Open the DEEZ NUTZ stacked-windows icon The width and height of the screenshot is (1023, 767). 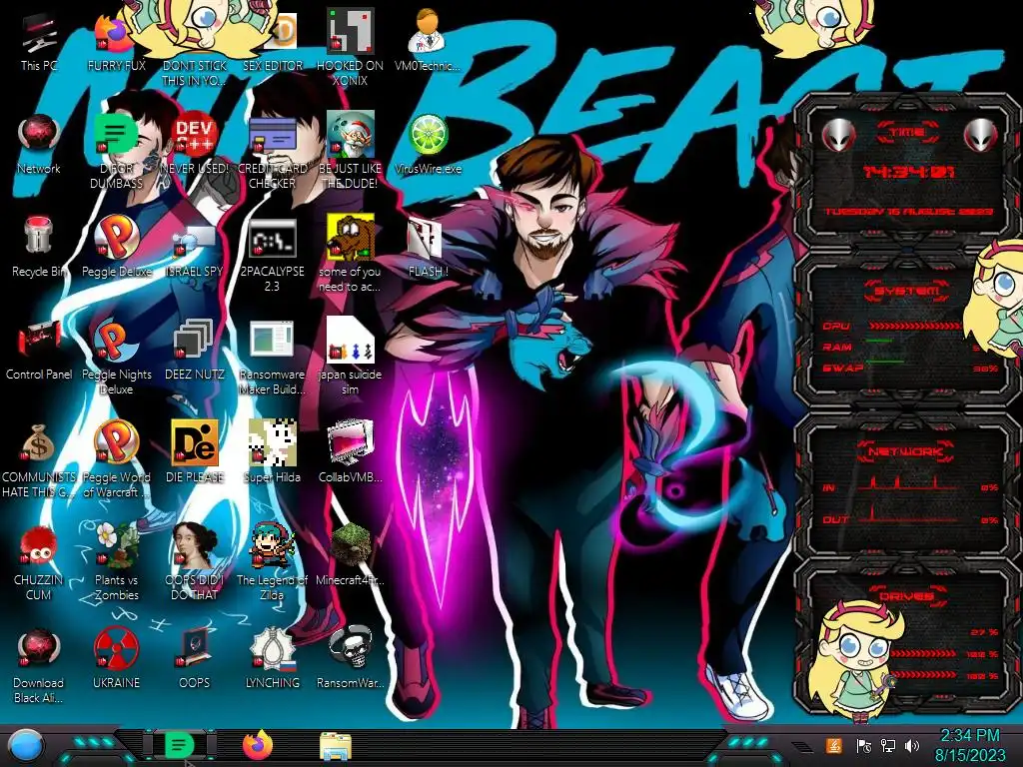(x=194, y=340)
